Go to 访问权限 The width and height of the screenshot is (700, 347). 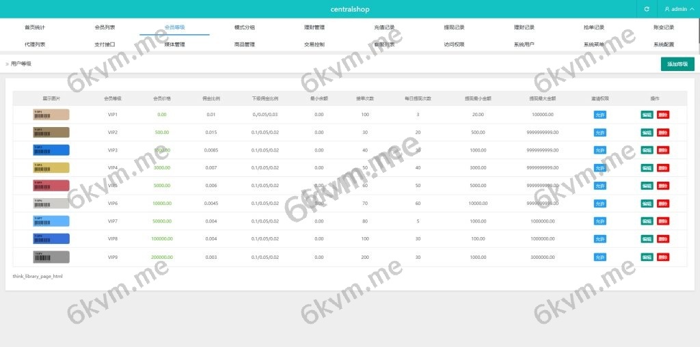coord(454,44)
